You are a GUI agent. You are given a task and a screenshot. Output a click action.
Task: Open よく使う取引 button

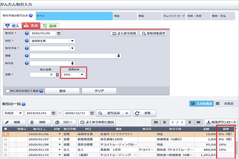click(x=124, y=33)
